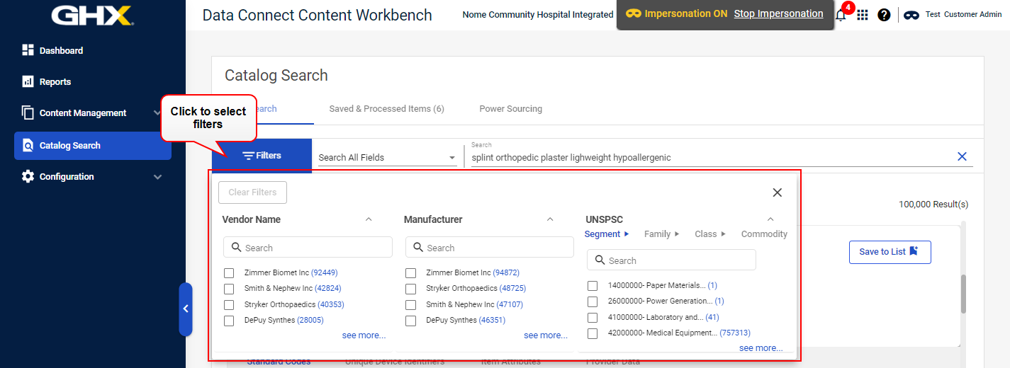Check 26000000- Power Generation segment
1010x368 pixels.
tap(593, 301)
